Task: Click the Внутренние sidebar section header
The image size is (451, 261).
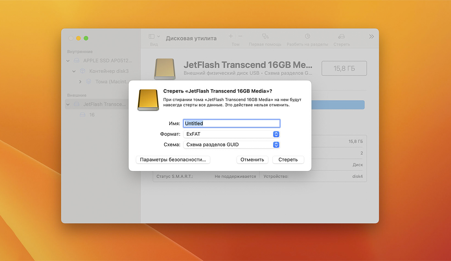Action: coord(80,52)
